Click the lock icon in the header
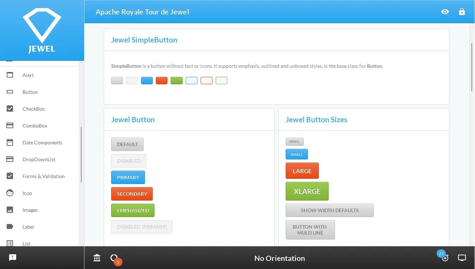 point(462,12)
